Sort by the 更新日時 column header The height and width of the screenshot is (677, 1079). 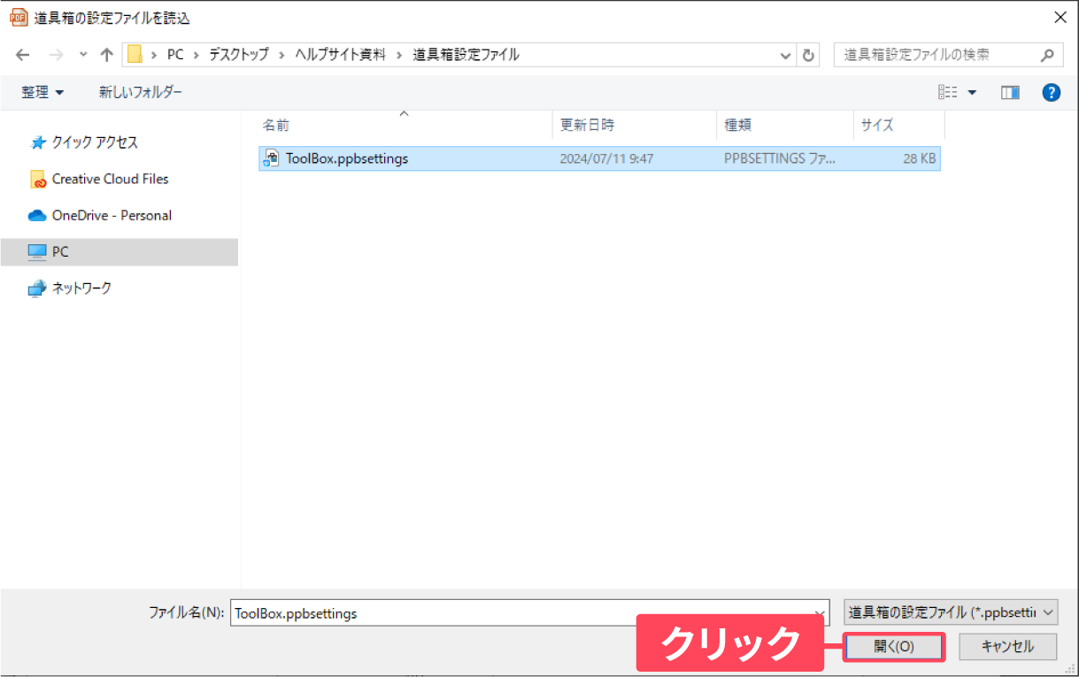coord(634,126)
